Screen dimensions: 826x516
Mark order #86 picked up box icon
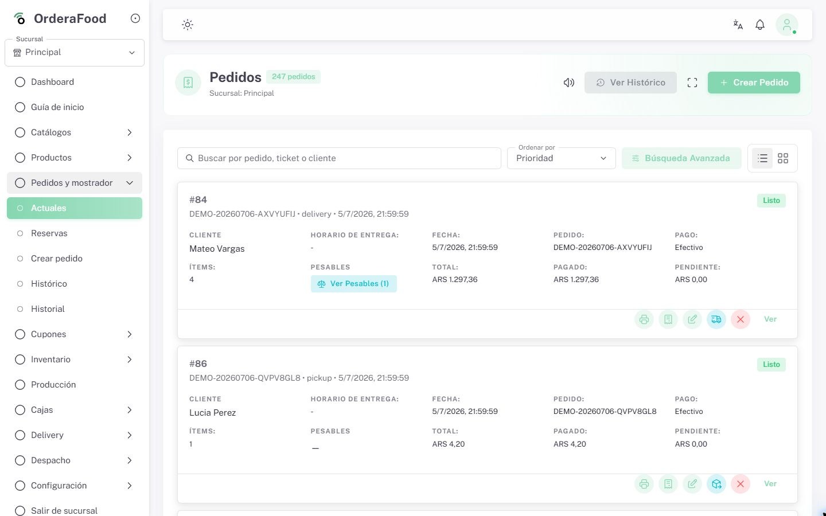pos(716,484)
